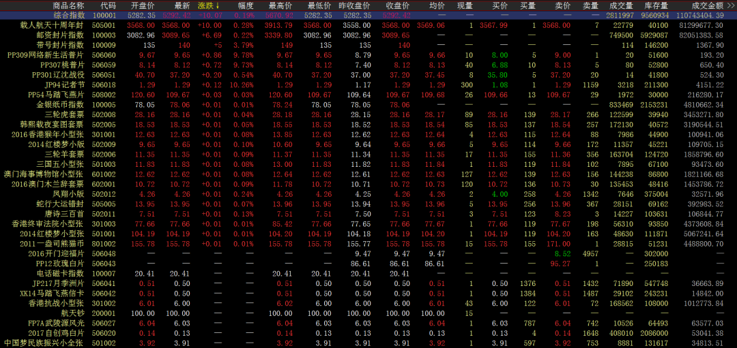The height and width of the screenshot is (348, 737).
Task: Sort by 卖价 column header
Action: coord(562,5)
